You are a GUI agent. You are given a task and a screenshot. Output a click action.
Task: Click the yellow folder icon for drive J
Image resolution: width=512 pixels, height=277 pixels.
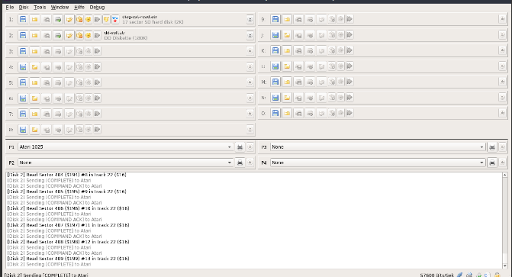(x=287, y=35)
